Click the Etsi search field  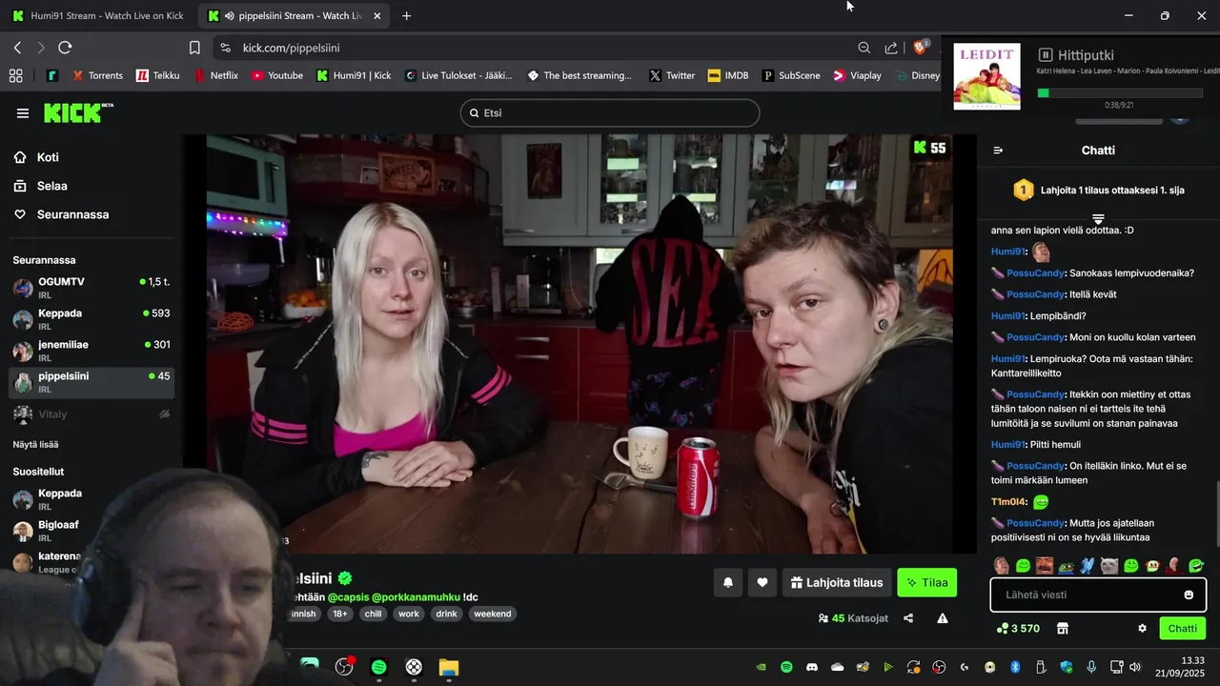tap(610, 112)
